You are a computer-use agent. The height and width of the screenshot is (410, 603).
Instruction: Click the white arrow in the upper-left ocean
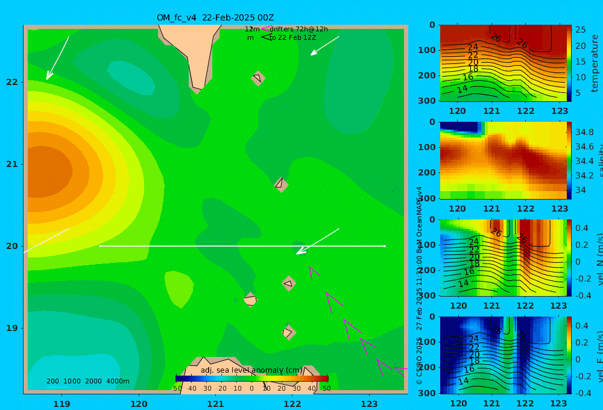[x=58, y=58]
